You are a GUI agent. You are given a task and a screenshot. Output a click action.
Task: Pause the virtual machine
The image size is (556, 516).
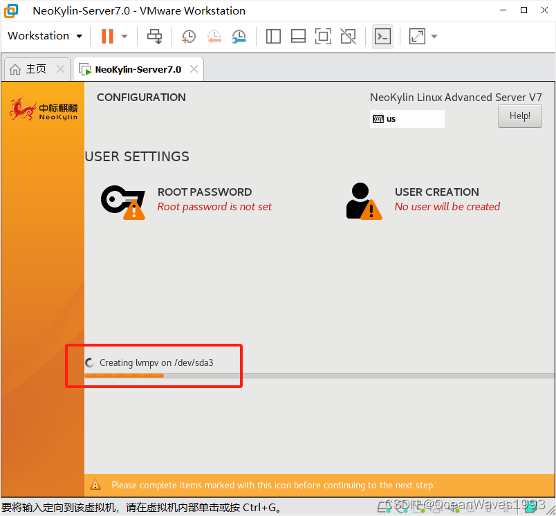pyautogui.click(x=107, y=36)
